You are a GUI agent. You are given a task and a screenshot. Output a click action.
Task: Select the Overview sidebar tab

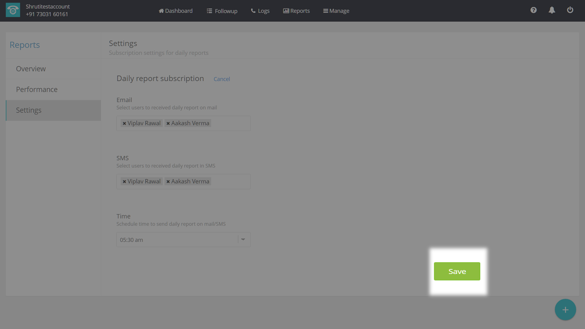point(31,69)
